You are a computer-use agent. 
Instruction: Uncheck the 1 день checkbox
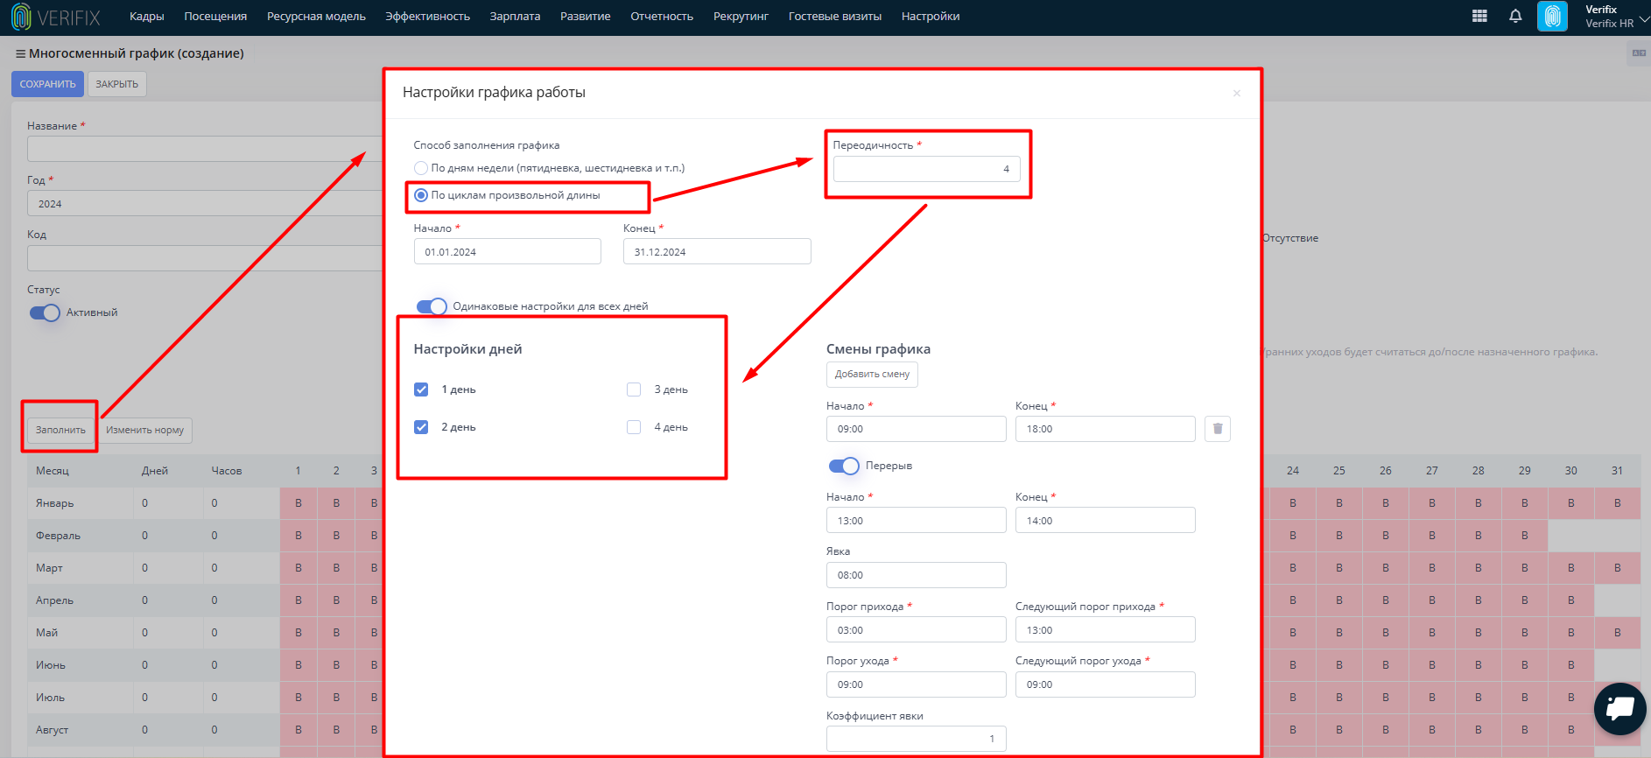point(421,390)
